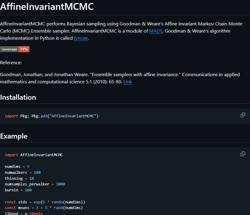
Task: Click the 'burnin = 100' code line
Action: tap(18, 190)
